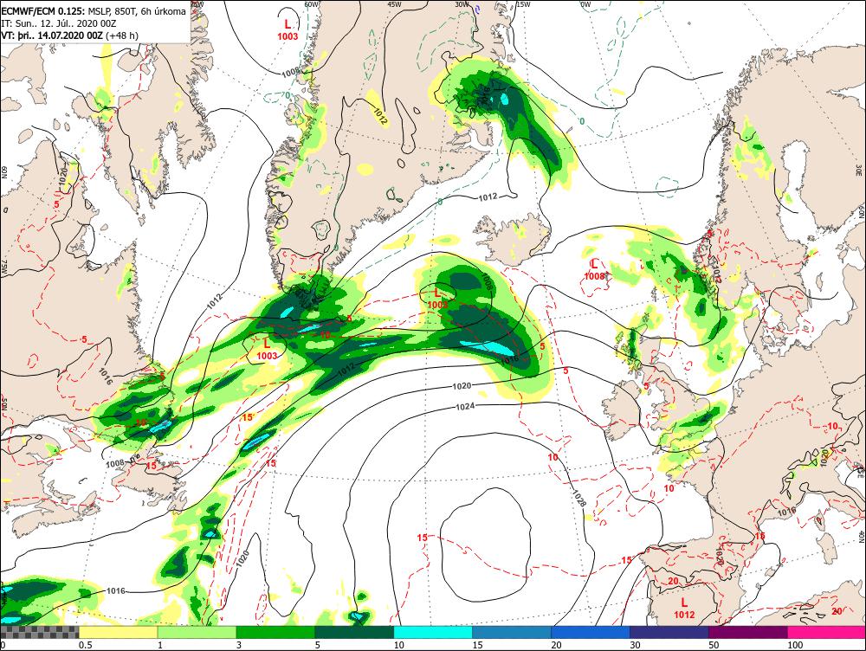
Task: Click the L 1008 low marker east of Iceland
Action: point(595,269)
